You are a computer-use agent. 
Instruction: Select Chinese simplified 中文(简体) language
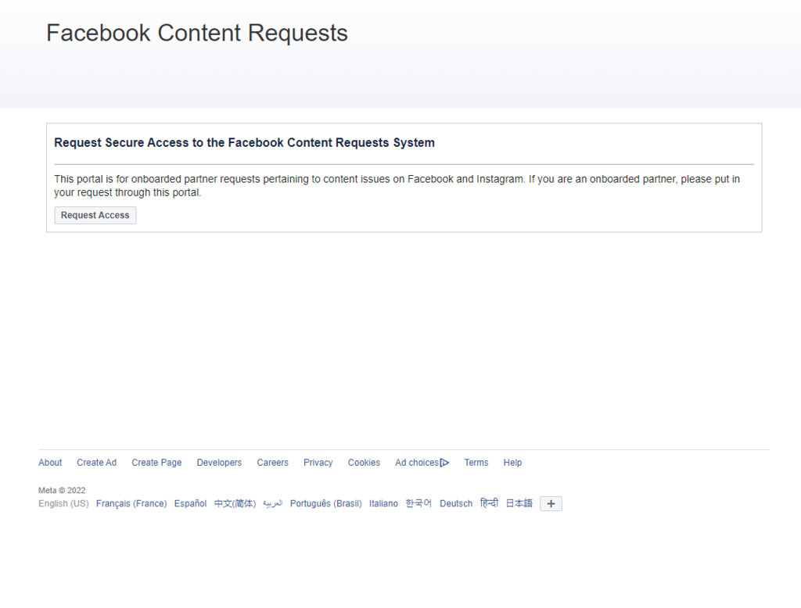(235, 504)
